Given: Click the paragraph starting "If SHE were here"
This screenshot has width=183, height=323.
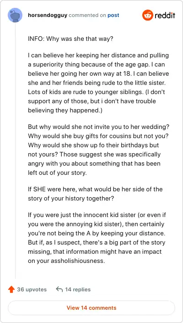Looking at the screenshot, I should tap(95, 194).
